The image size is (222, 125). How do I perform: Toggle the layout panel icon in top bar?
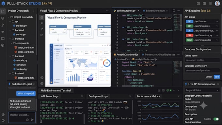coord(204,3)
